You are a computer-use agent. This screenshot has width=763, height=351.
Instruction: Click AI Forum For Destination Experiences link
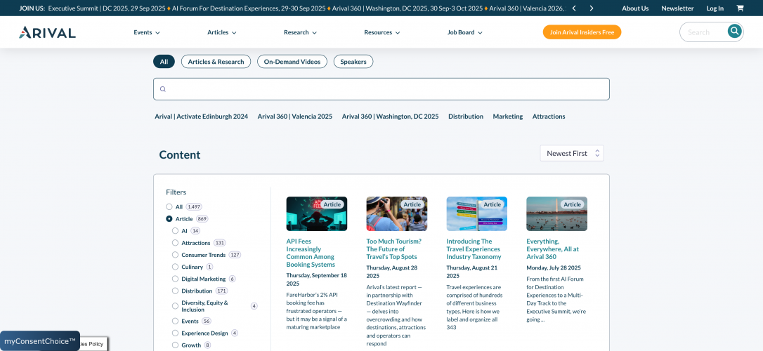249,8
